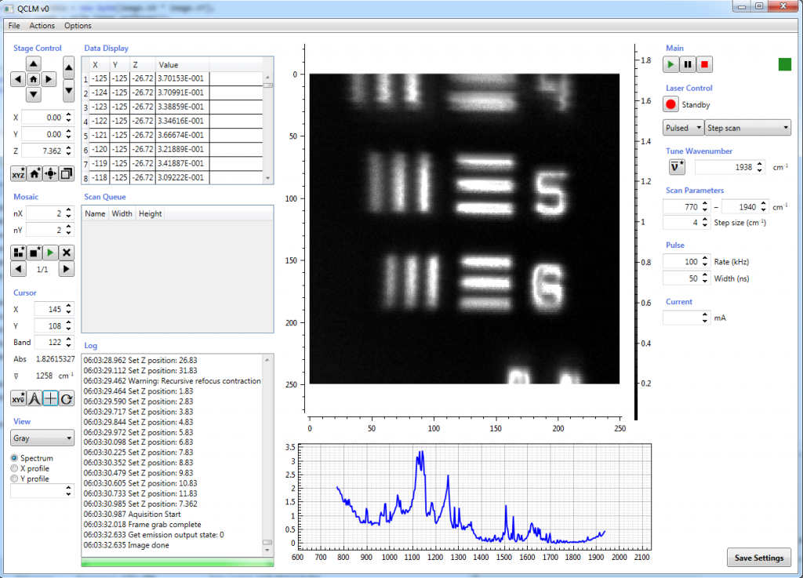Click the home position icon in Stage Control
Screen dimensions: 803x578
(34, 80)
